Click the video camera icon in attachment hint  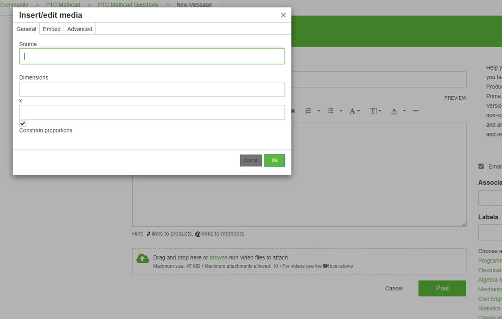pos(326,266)
